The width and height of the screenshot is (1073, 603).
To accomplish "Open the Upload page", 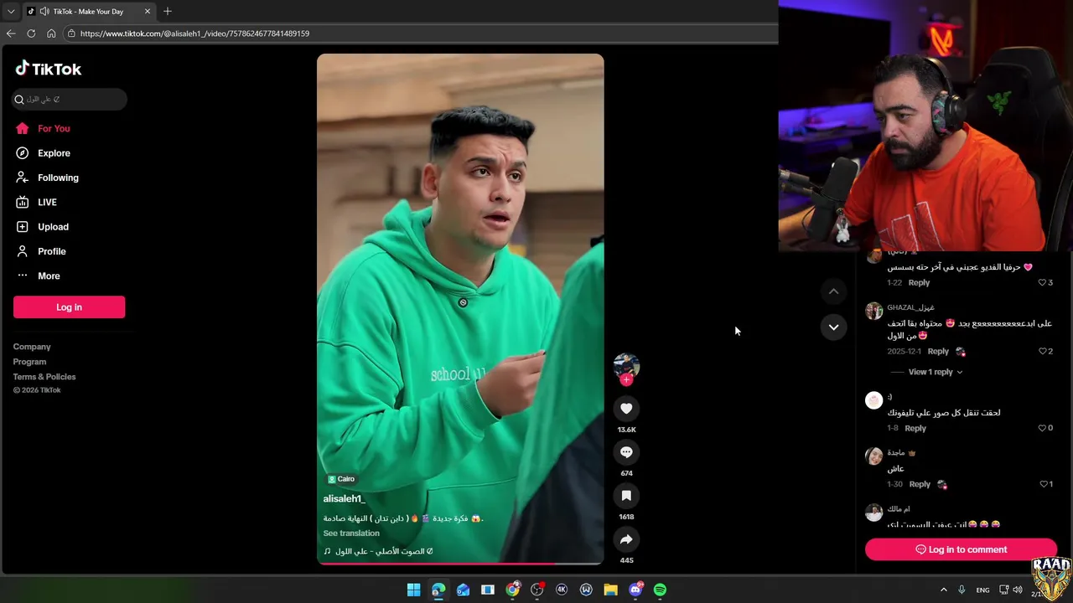I will coord(42,227).
